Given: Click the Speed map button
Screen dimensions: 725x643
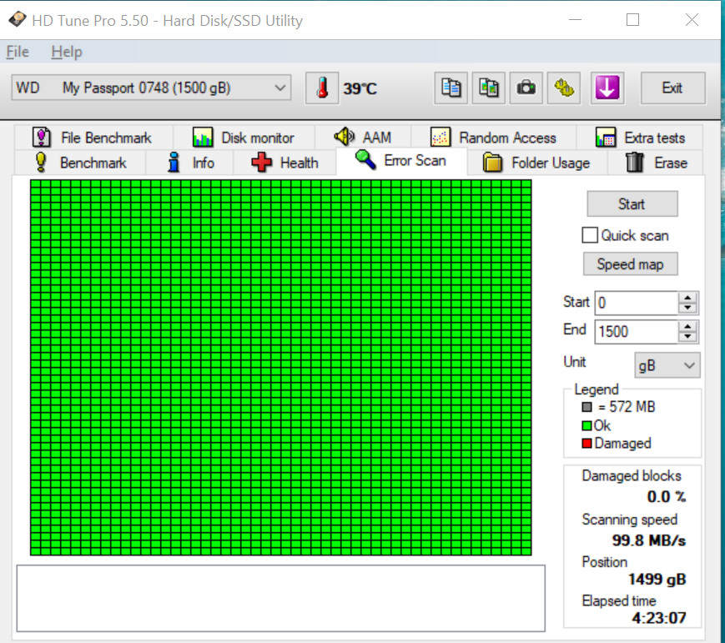Looking at the screenshot, I should 630,264.
